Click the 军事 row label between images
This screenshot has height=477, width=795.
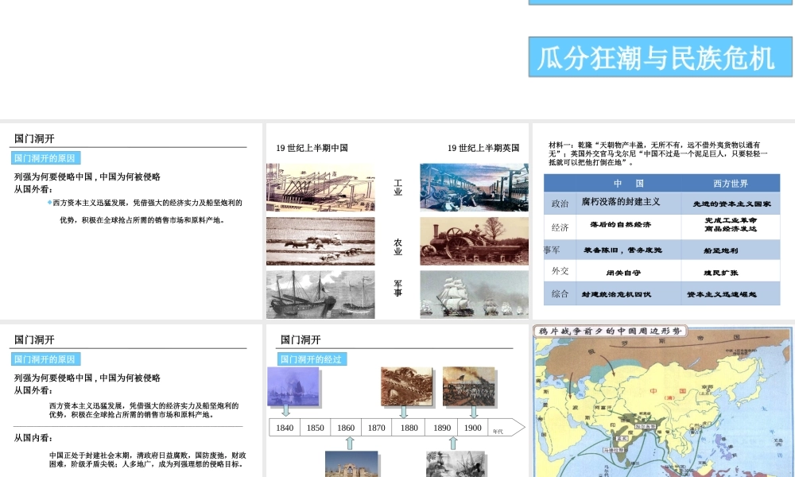[398, 289]
